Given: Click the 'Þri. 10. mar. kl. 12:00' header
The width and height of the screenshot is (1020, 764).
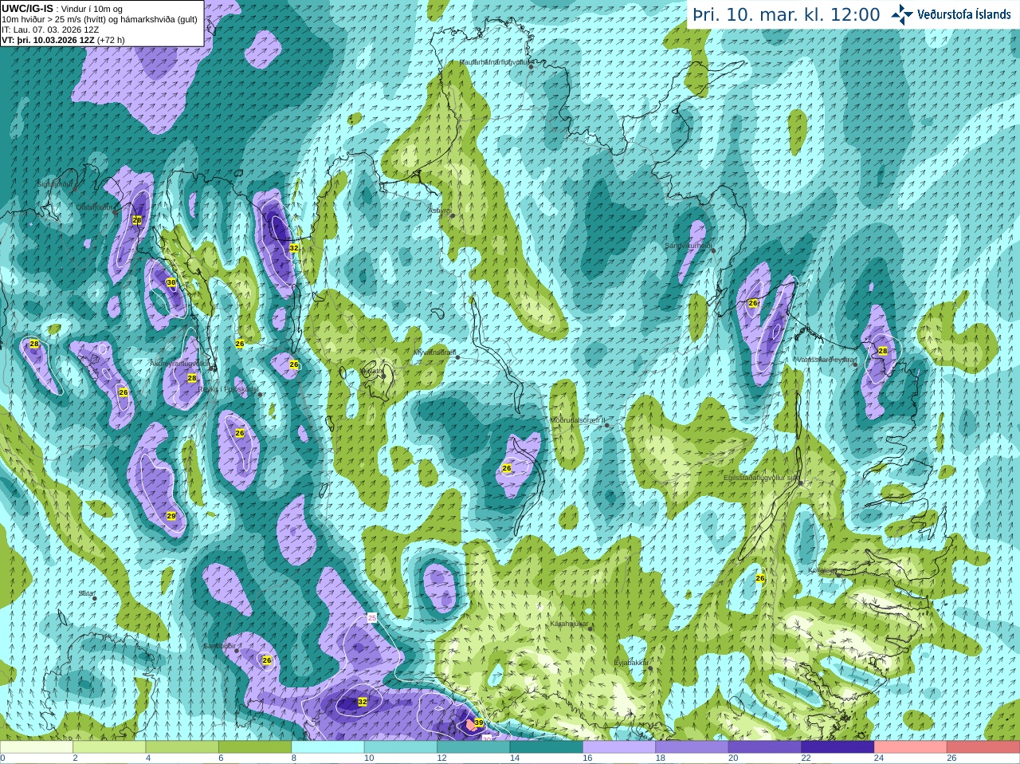Looking at the screenshot, I should coord(786,14).
